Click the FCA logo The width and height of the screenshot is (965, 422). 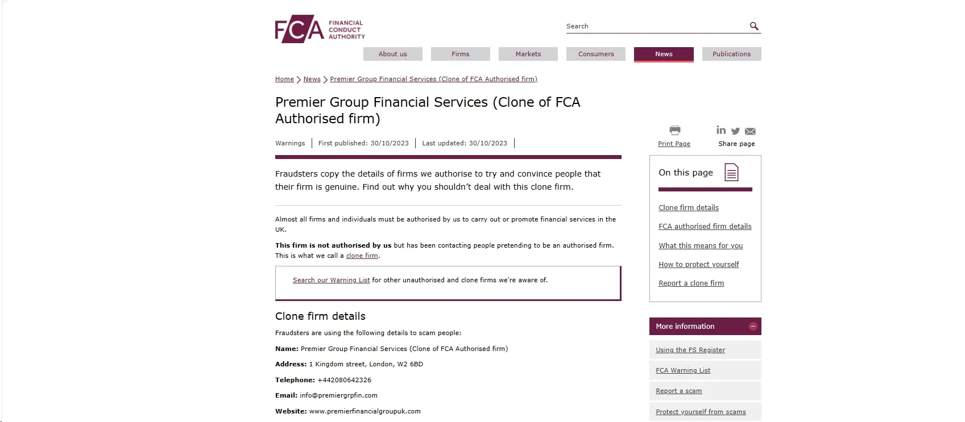click(x=320, y=29)
